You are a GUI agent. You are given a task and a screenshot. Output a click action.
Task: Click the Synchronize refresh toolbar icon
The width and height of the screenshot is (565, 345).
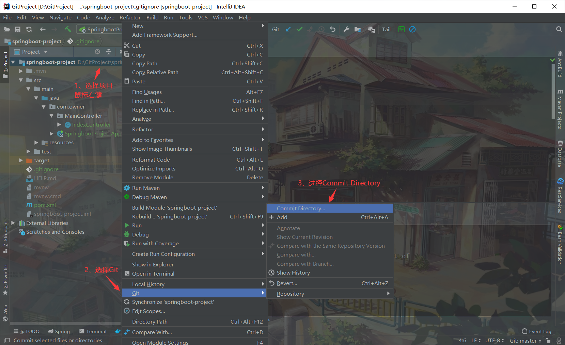click(x=29, y=29)
